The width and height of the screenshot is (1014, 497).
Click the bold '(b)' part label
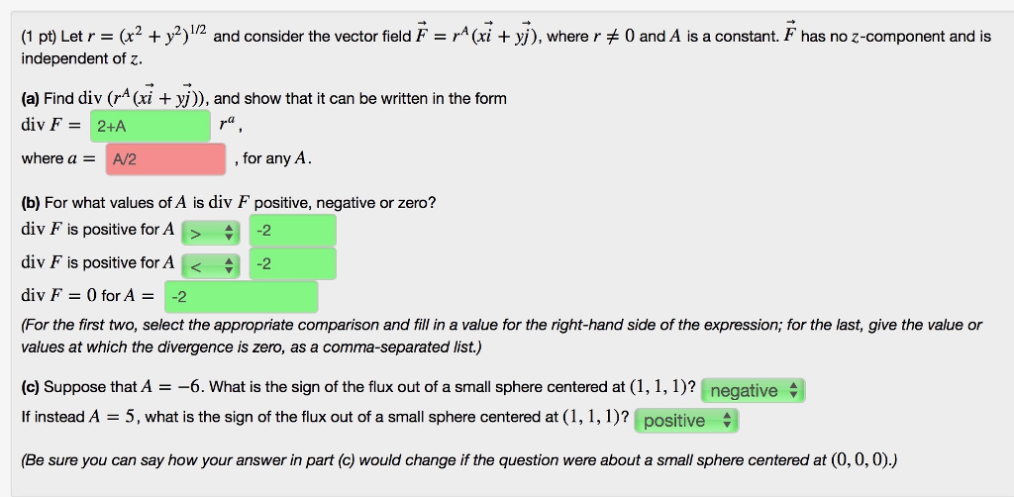[x=31, y=203]
